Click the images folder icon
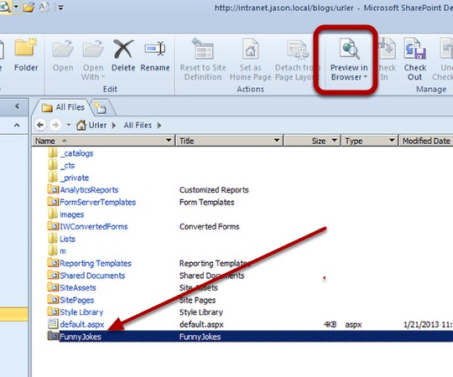 tap(53, 214)
